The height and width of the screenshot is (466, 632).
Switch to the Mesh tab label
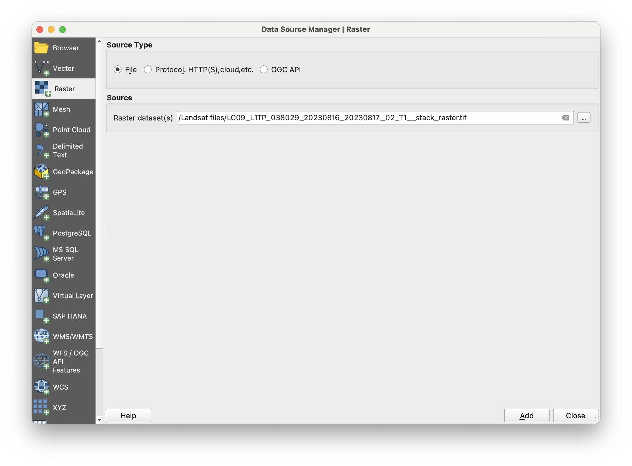(x=61, y=109)
